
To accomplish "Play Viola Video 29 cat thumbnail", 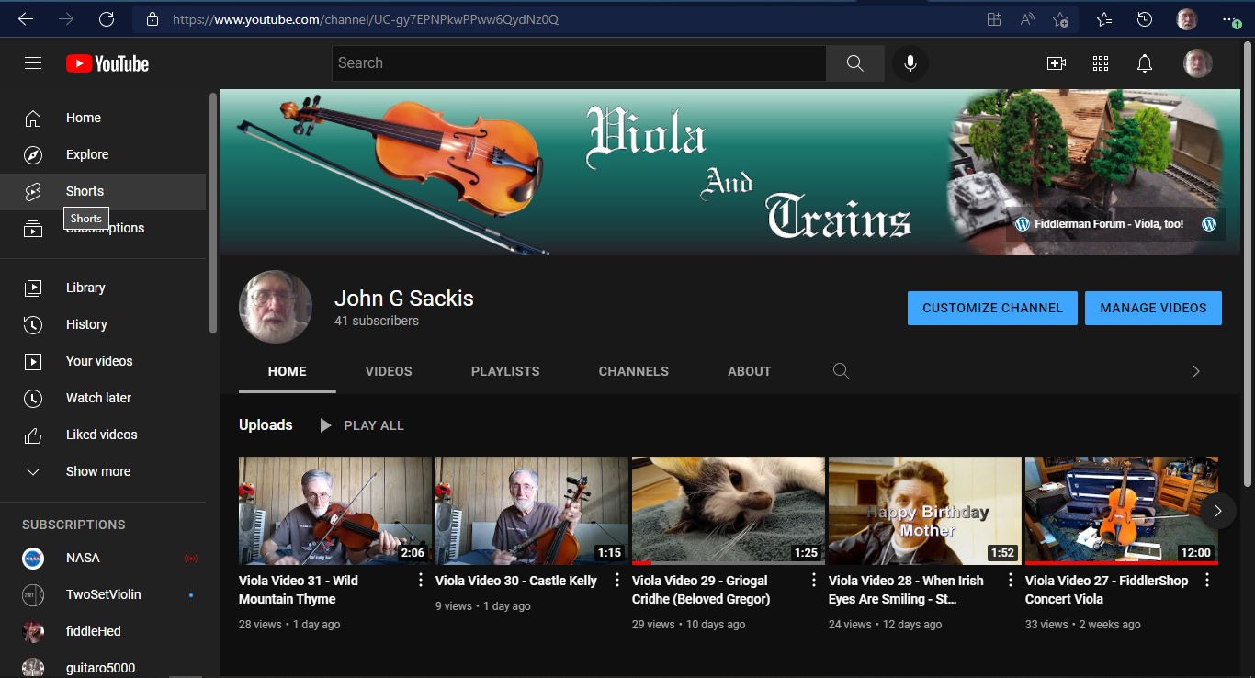I will pos(729,511).
